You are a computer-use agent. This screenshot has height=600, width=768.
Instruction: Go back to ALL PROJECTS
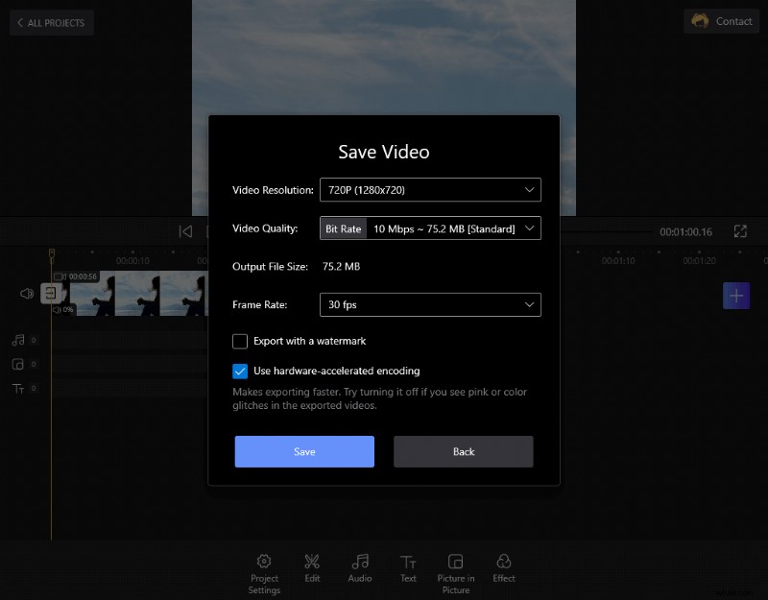point(51,22)
